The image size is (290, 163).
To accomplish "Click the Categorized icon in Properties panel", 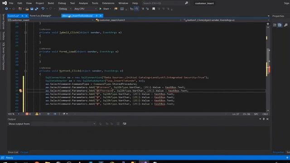I will click(275, 25).
